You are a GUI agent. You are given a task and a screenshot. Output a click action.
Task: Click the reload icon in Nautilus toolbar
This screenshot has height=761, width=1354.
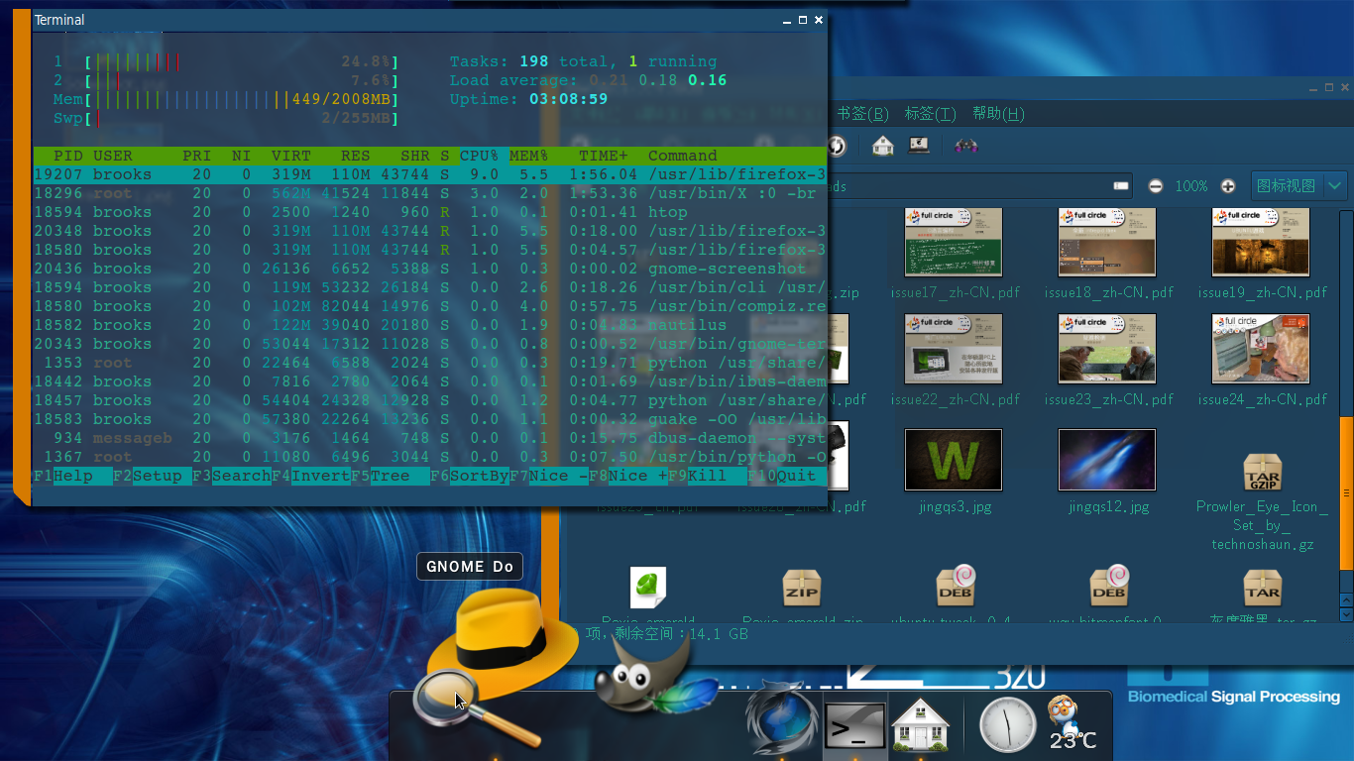(837, 146)
